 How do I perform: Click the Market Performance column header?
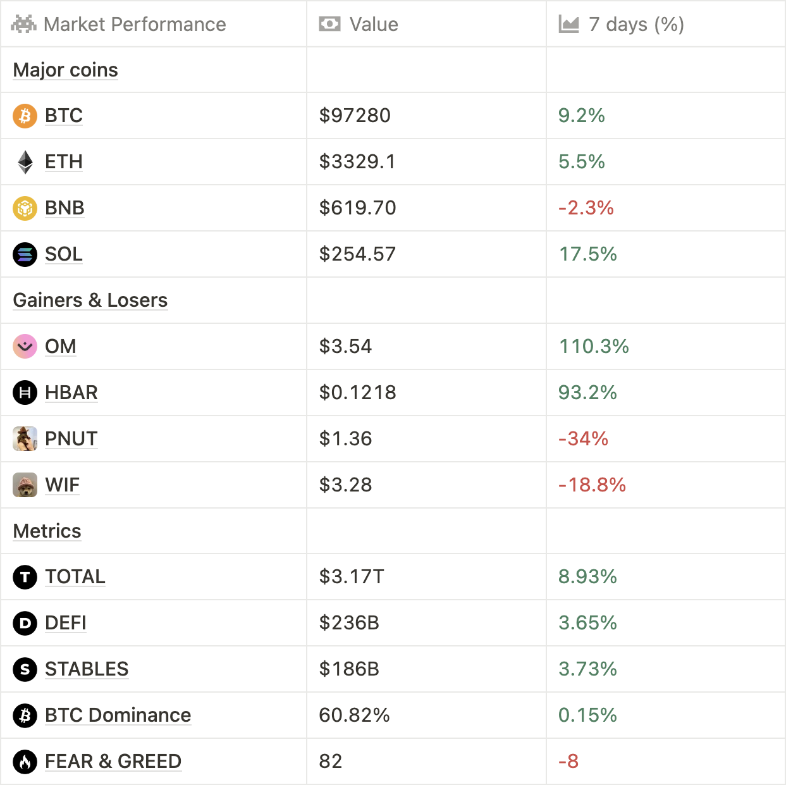coord(135,25)
